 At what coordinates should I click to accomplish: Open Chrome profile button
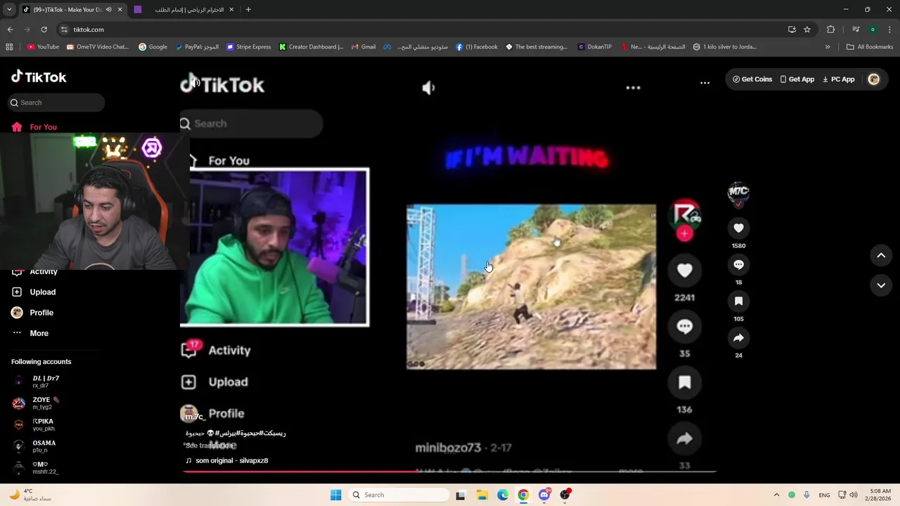873,30
